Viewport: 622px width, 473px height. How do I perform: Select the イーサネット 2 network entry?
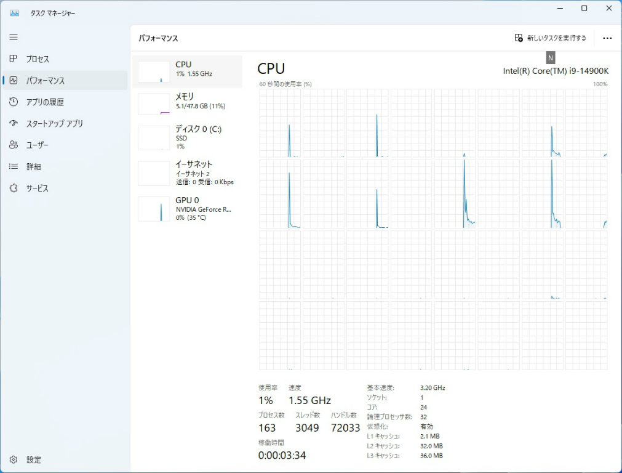point(187,173)
